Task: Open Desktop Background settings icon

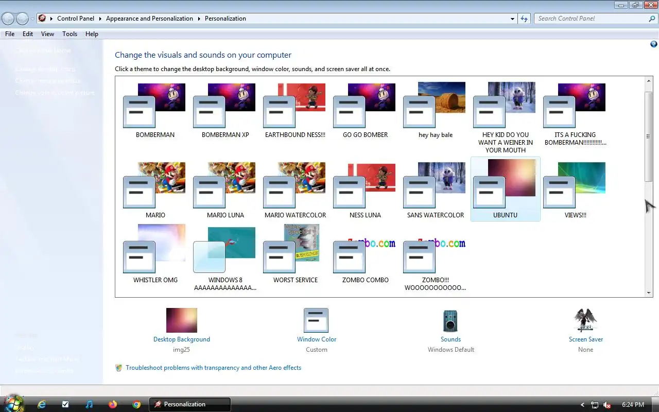Action: tap(182, 320)
